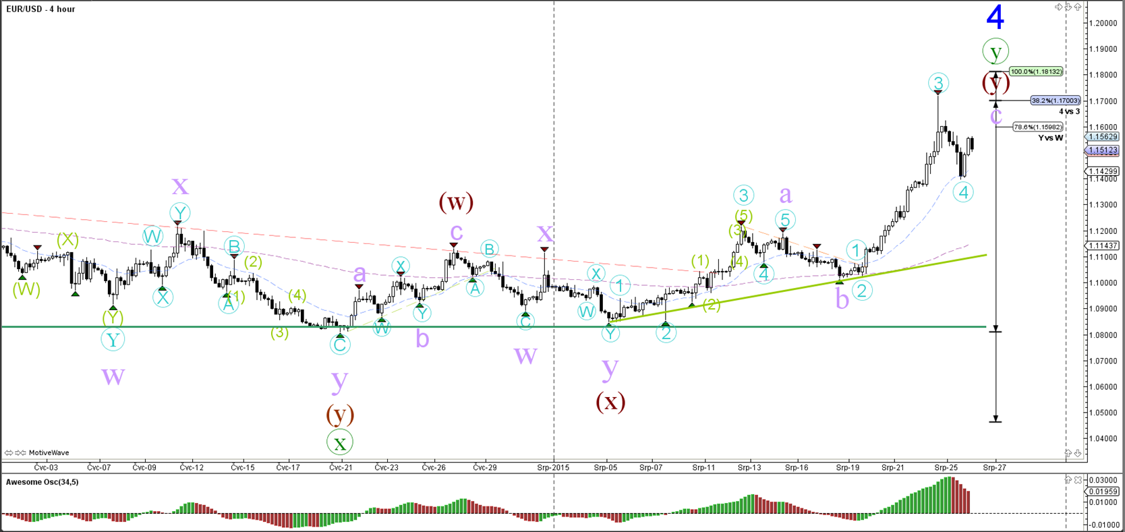This screenshot has height=532, width=1125.
Task: Select the Srp-2015 marker on time axis
Action: [x=553, y=467]
